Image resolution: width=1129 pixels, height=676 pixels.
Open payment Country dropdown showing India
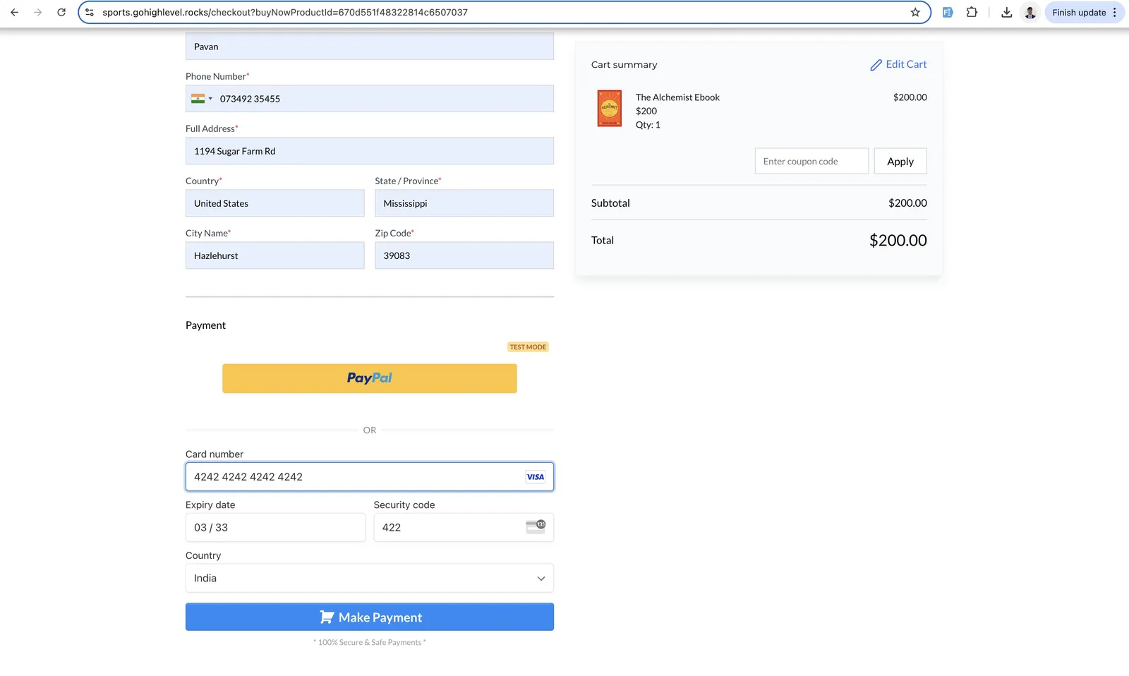[370, 578]
